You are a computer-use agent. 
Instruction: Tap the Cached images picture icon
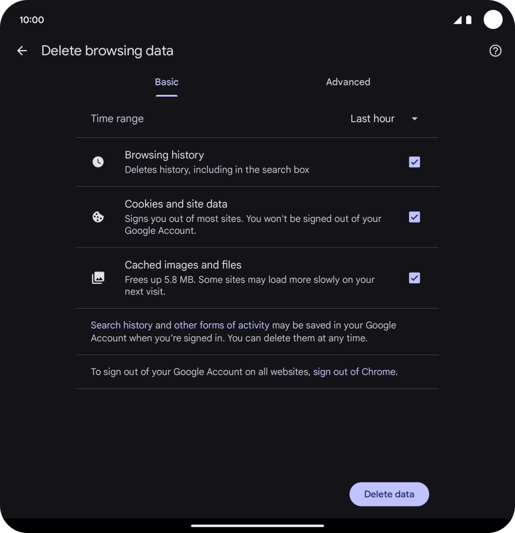coord(98,278)
